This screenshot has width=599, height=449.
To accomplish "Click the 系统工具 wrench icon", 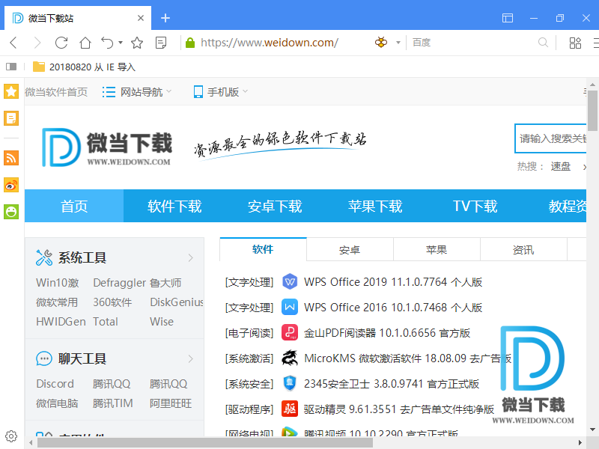I will [x=44, y=257].
